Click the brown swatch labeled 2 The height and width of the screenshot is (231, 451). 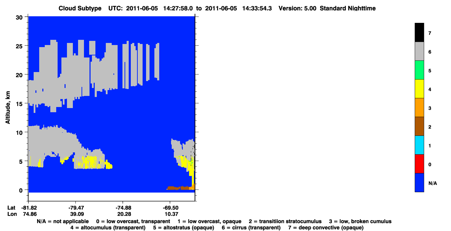419,126
